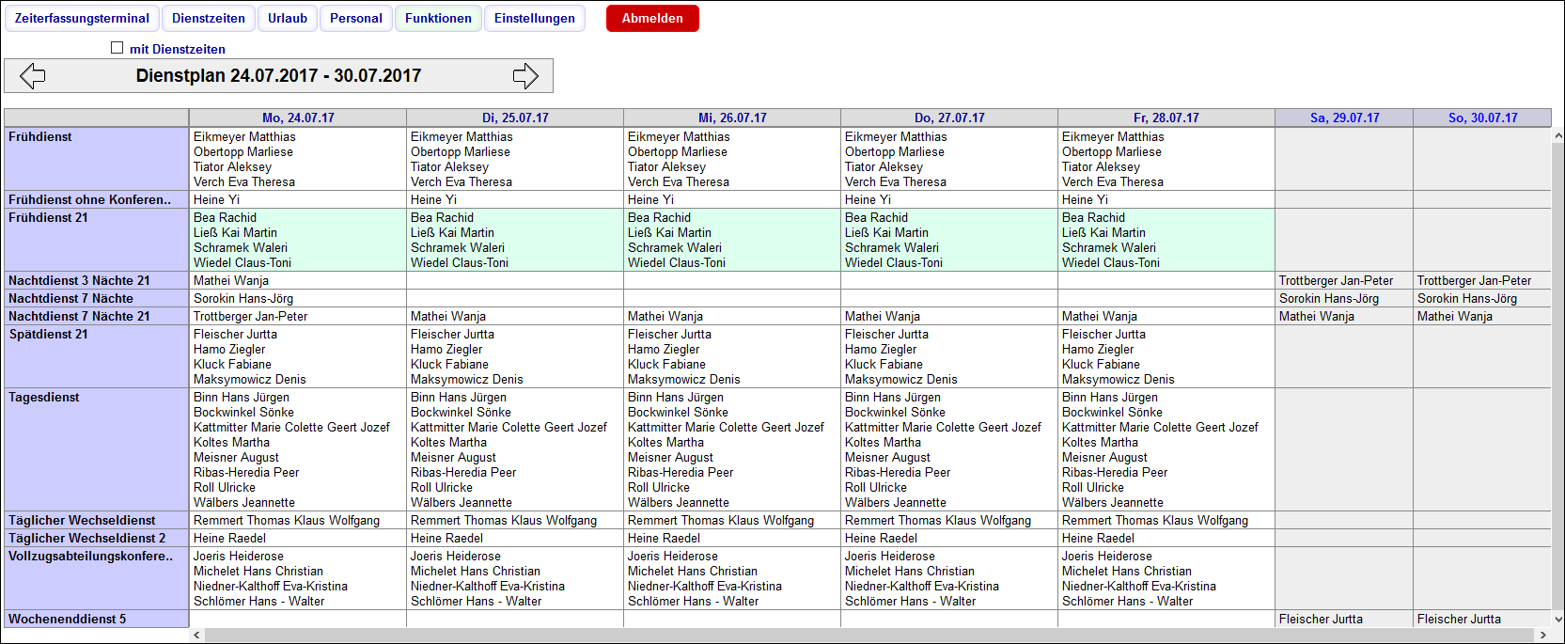Go to previous week with left arrow
Viewport: 1565px width, 644px height.
[x=33, y=76]
